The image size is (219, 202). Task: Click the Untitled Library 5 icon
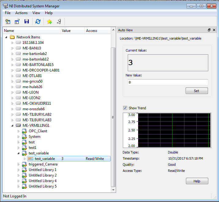24,186
